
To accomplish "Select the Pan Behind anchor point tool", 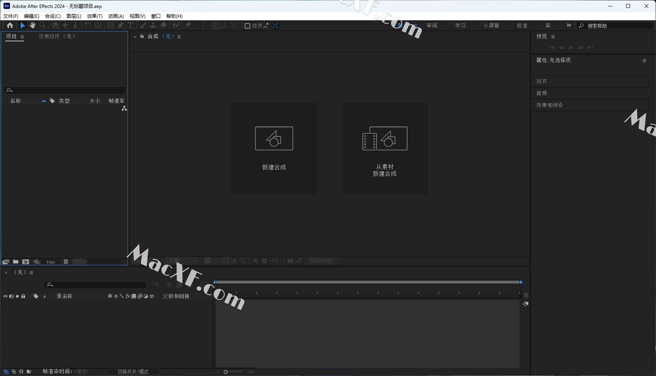I will (x=98, y=25).
